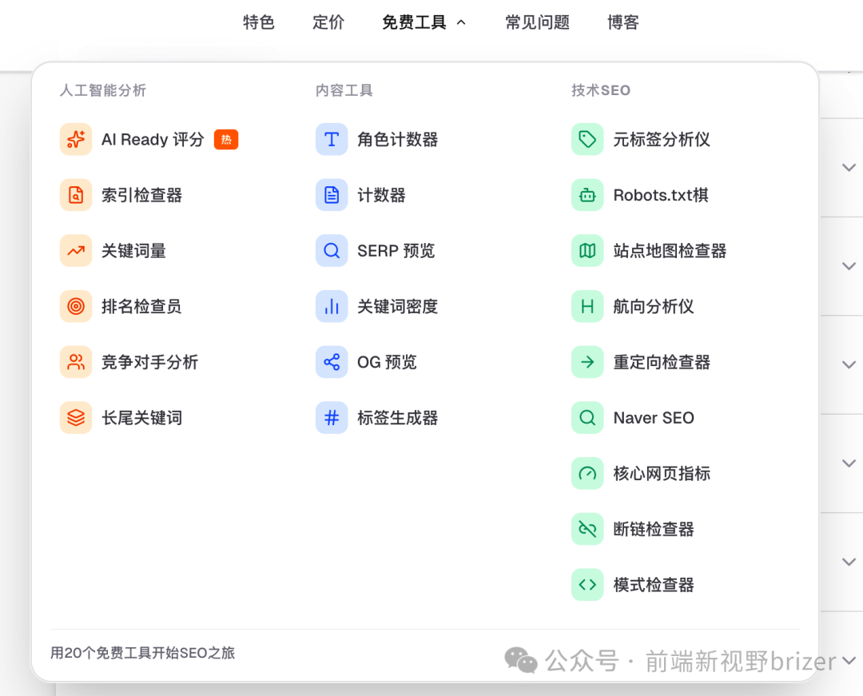863x696 pixels.
Task: Open the OG 预览 share icon
Action: click(x=332, y=362)
